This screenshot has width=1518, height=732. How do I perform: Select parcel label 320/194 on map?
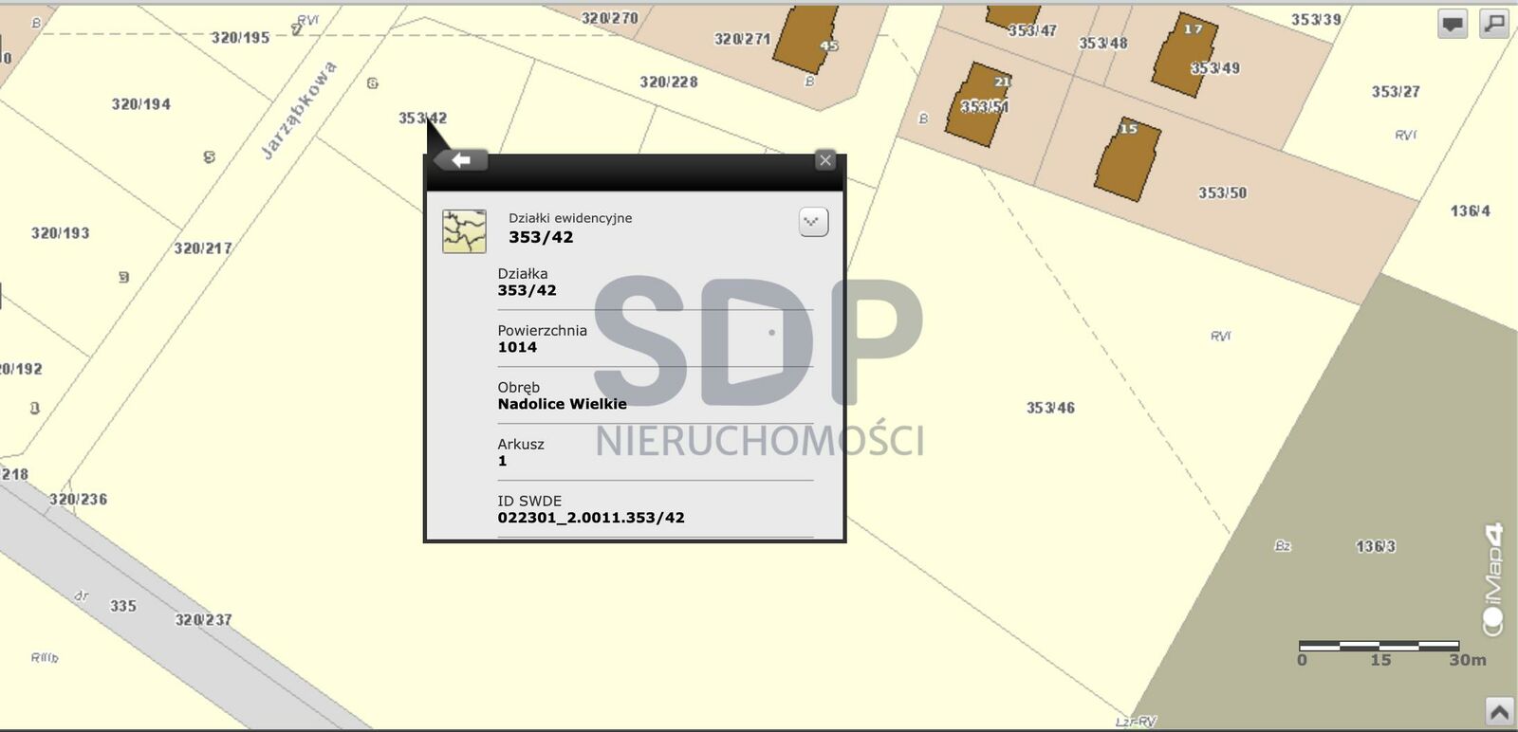tap(141, 104)
